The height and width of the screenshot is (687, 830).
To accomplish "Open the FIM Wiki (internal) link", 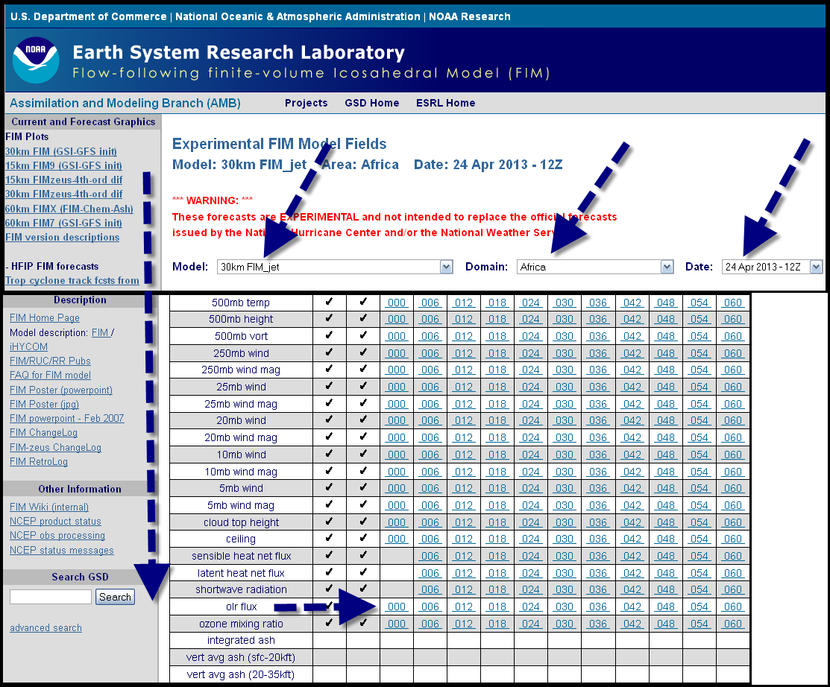I will coord(49,507).
